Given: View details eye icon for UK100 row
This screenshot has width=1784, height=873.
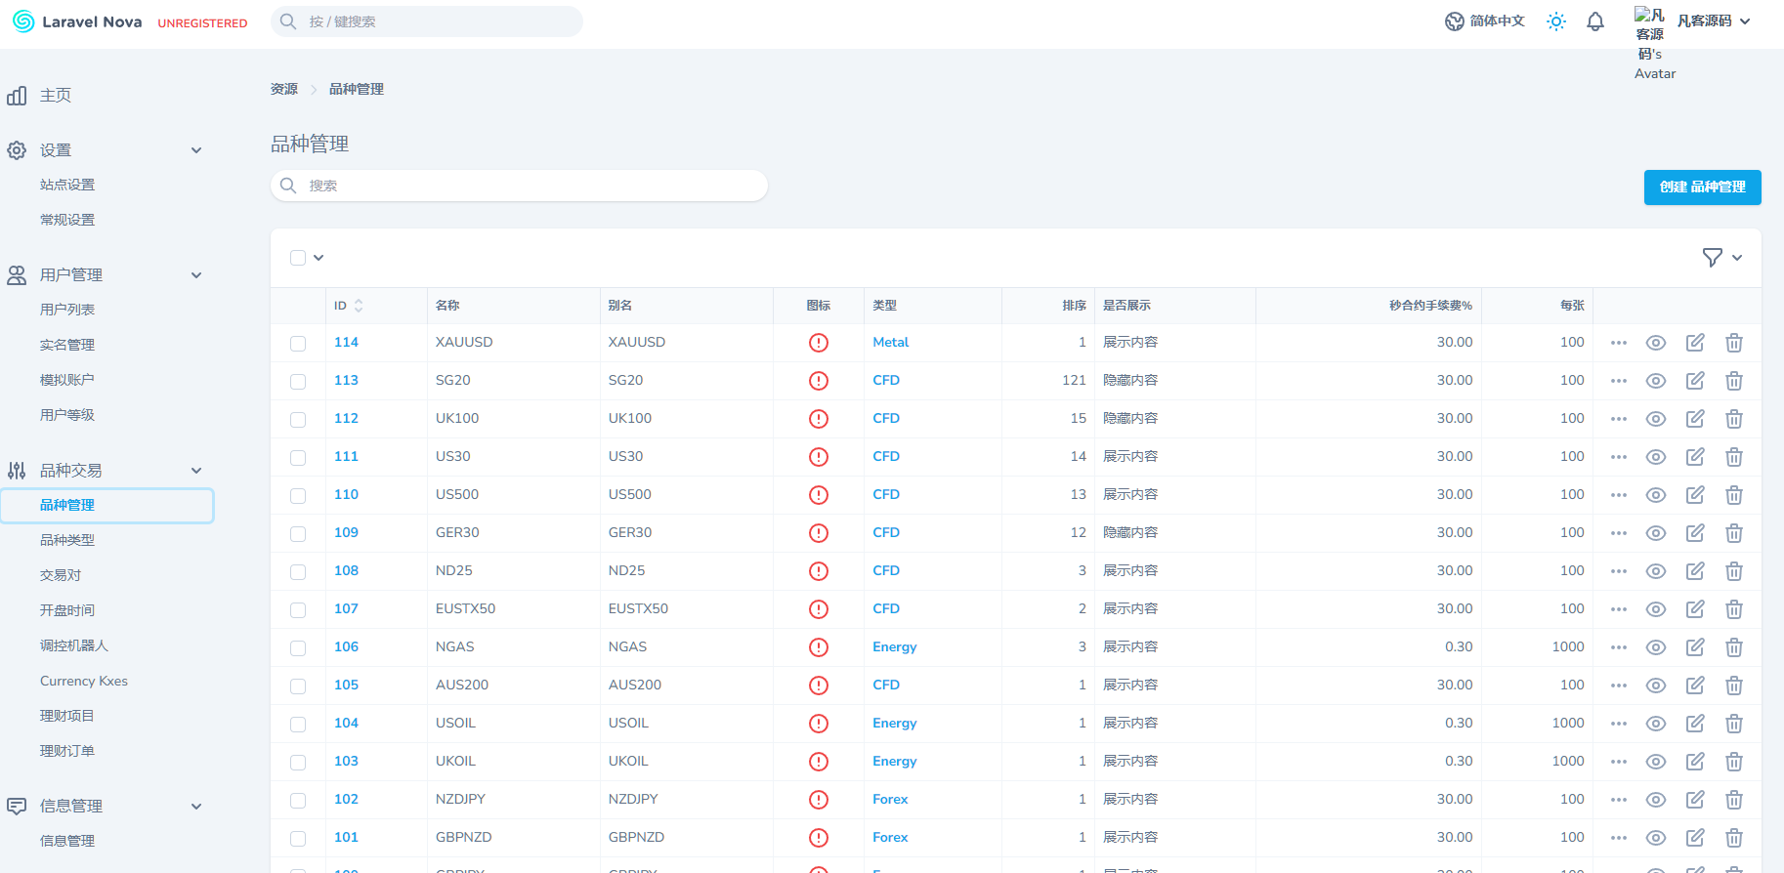Looking at the screenshot, I should click(1655, 419).
